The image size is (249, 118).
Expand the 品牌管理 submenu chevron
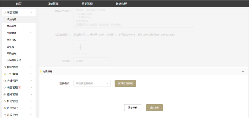[31, 33]
